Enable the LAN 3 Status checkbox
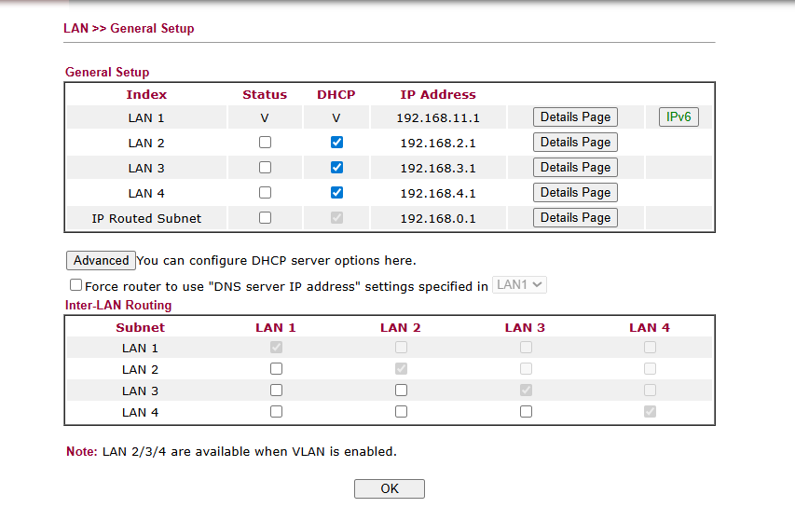Screen dimensions: 795x521 click(x=265, y=167)
